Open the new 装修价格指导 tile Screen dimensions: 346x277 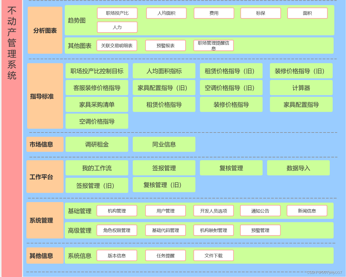(231, 105)
